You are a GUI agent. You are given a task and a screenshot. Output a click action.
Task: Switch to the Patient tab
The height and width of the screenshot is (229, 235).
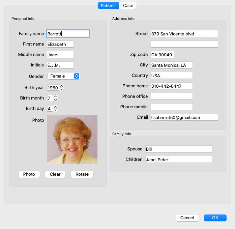pyautogui.click(x=108, y=5)
